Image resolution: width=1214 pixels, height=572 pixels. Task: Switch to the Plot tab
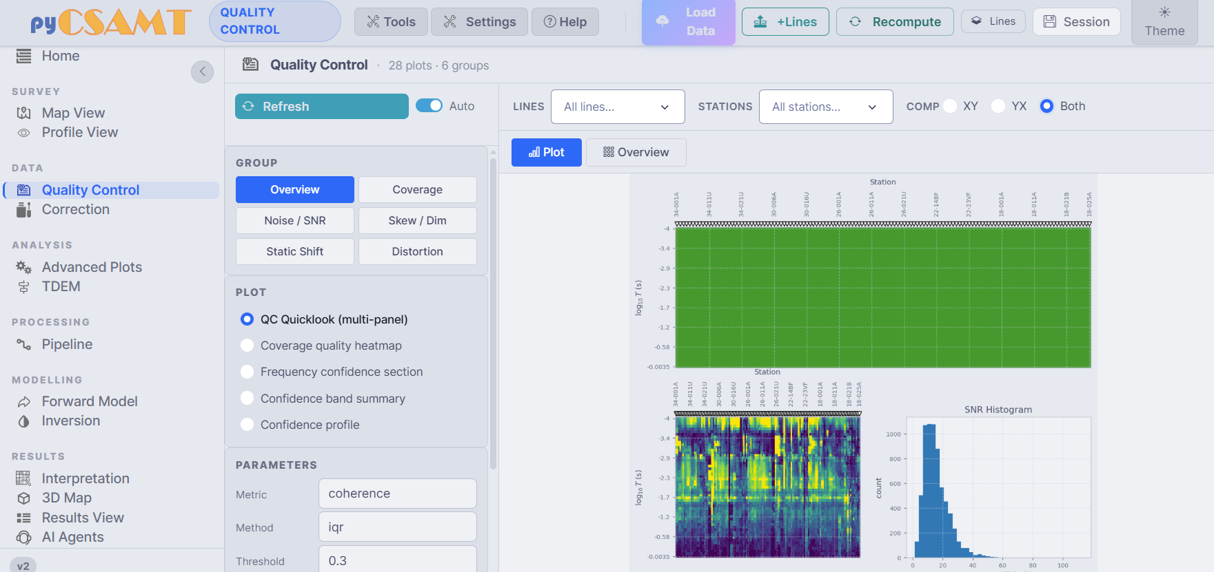point(547,152)
